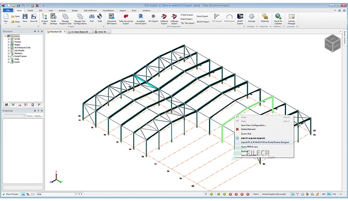348x201 pixels.
Task: Select Delete Element in context menu
Action: click(248, 129)
